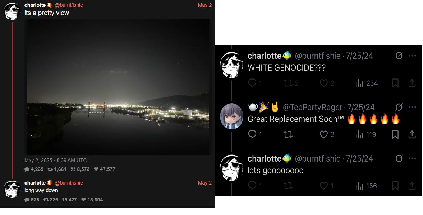The width and height of the screenshot is (423, 215).
Task: Open May 2 date on "long way down"
Action: [x=205, y=183]
